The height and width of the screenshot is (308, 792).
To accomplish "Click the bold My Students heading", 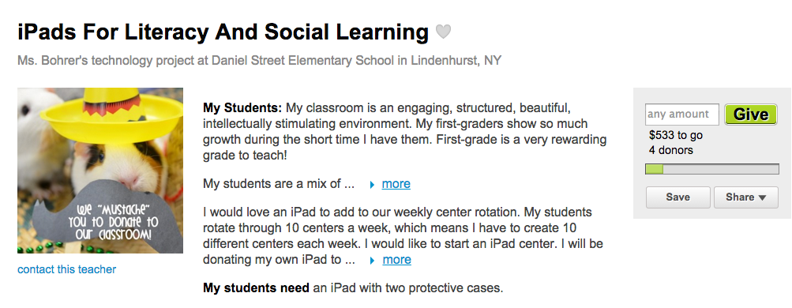I will (242, 108).
